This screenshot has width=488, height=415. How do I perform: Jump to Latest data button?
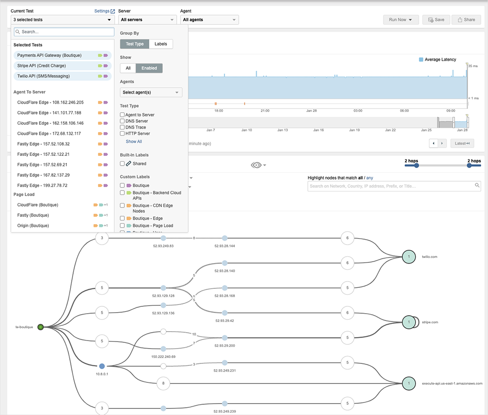point(461,143)
